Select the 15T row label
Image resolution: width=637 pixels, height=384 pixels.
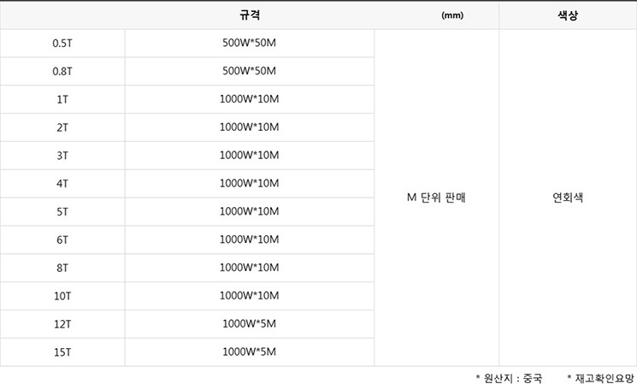coord(62,352)
